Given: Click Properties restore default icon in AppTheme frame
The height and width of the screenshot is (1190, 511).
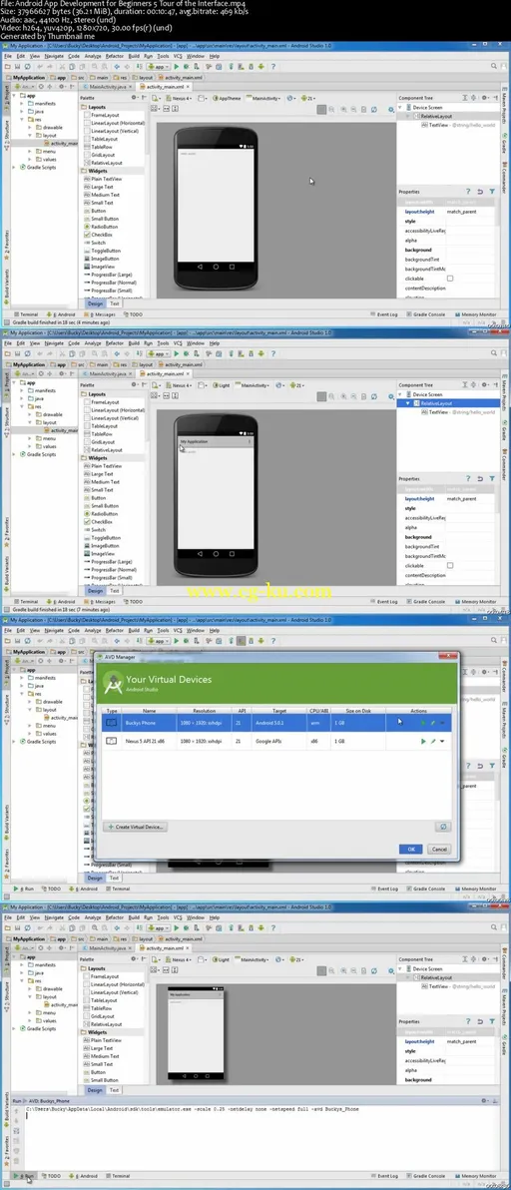Looking at the screenshot, I should coord(481,192).
